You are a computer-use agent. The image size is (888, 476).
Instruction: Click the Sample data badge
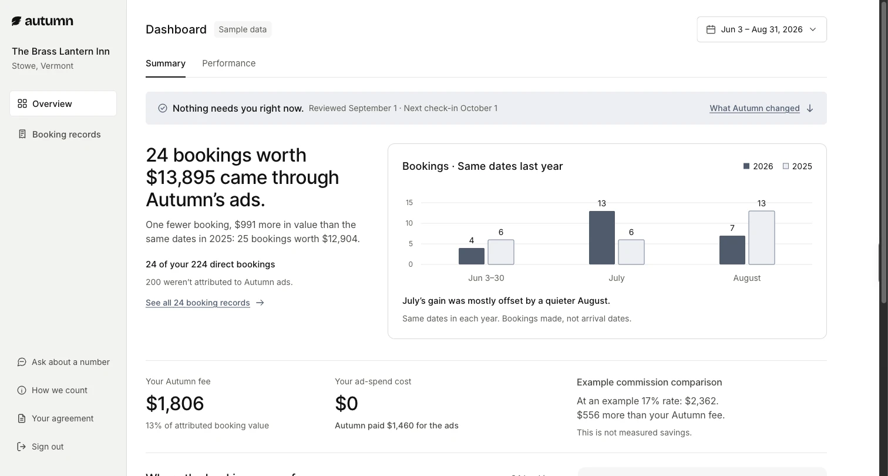tap(243, 29)
